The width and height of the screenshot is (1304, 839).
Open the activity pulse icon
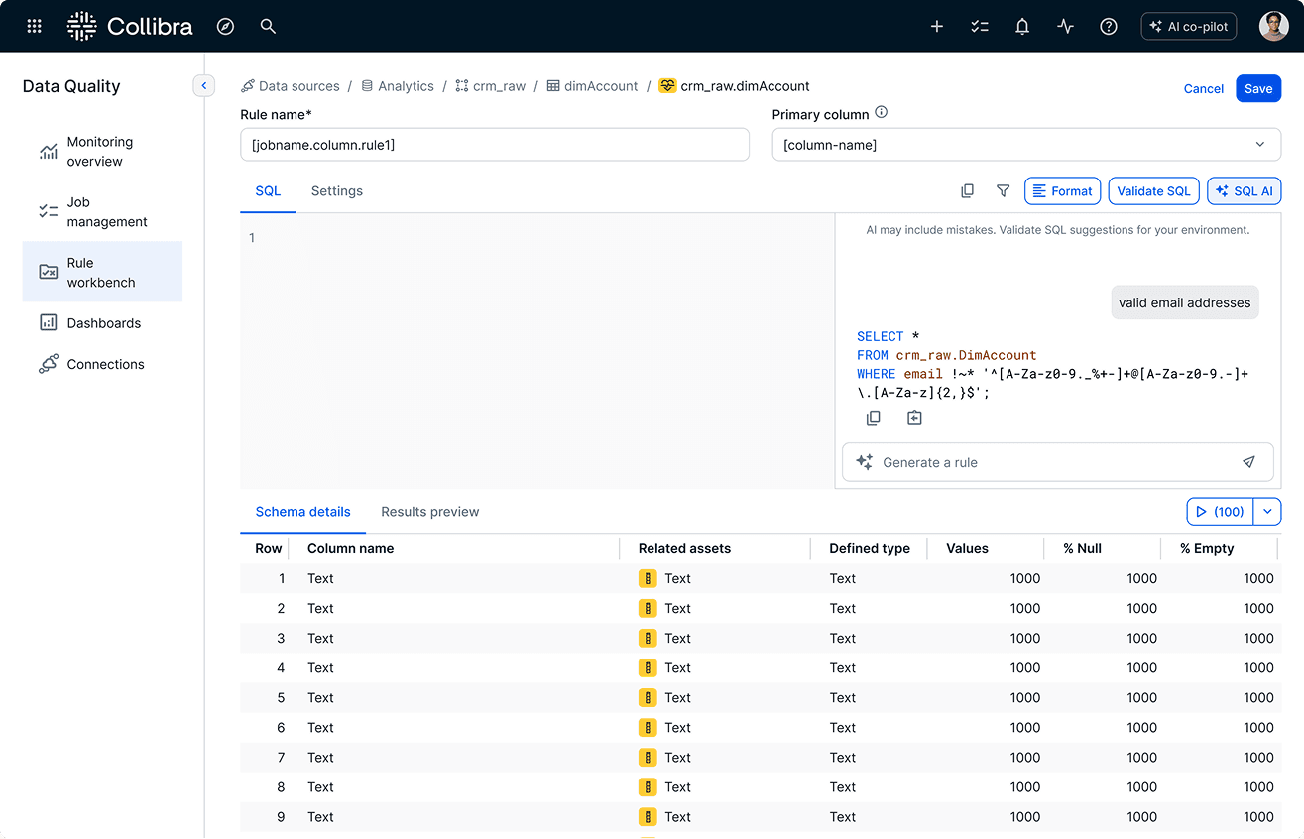[x=1066, y=27]
